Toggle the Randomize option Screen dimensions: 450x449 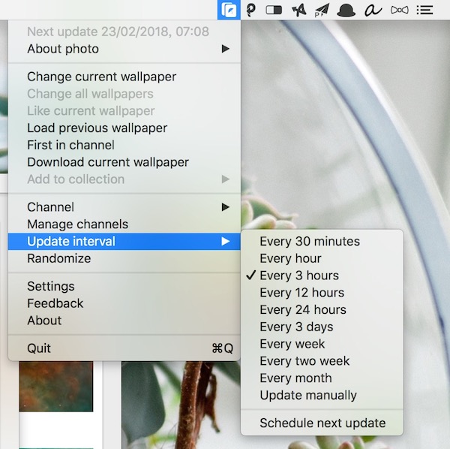pyautogui.click(x=58, y=258)
